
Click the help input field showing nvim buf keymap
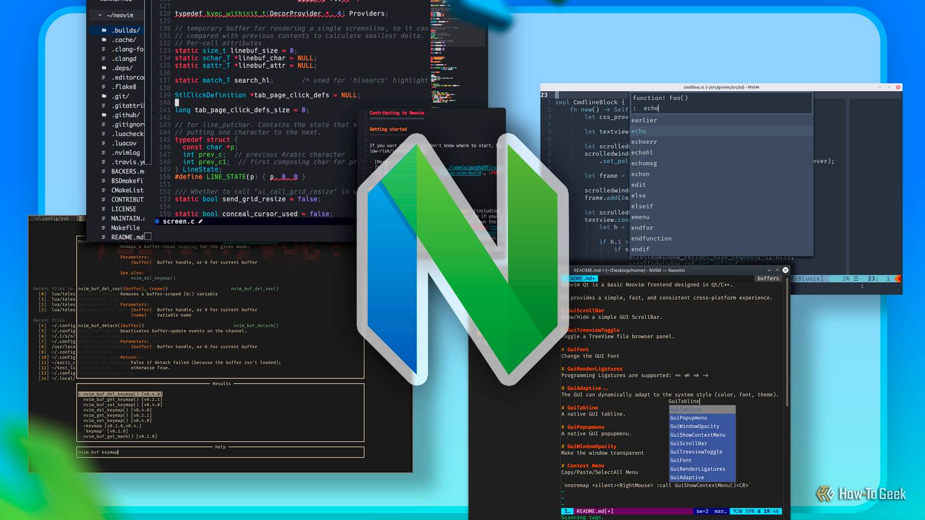(98, 452)
